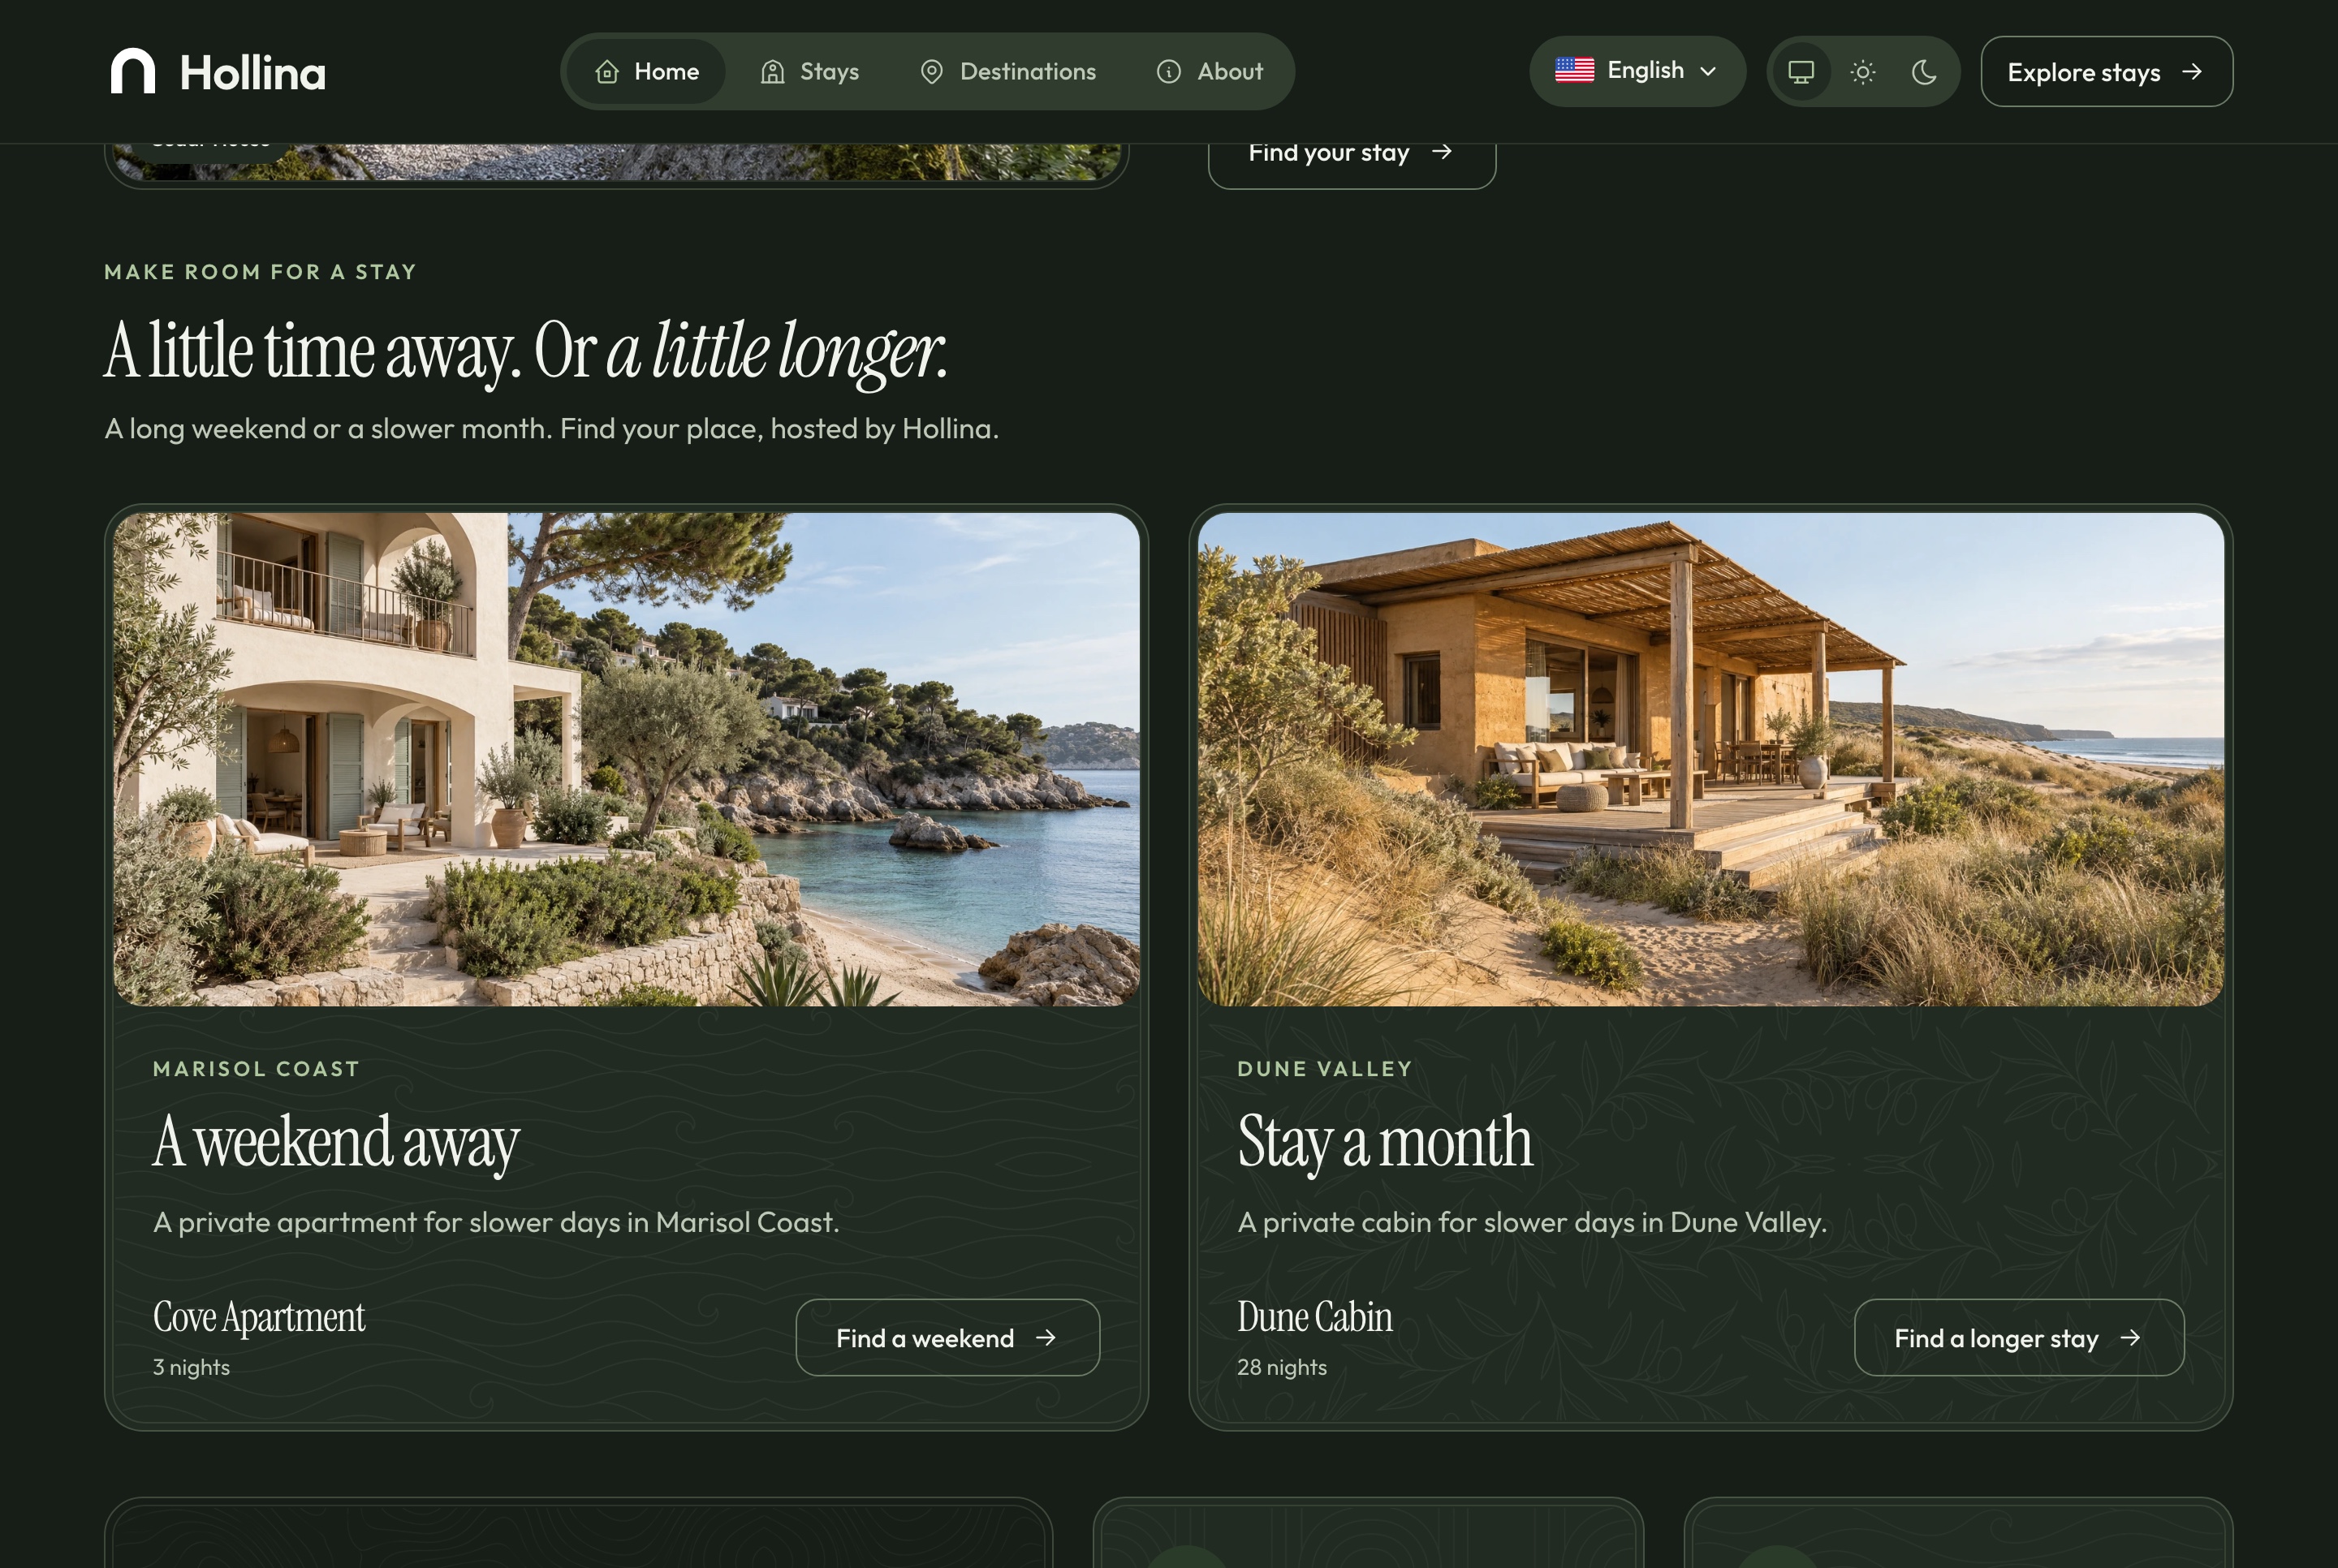Click the Find a weekend button
The height and width of the screenshot is (1568, 2338).
947,1337
